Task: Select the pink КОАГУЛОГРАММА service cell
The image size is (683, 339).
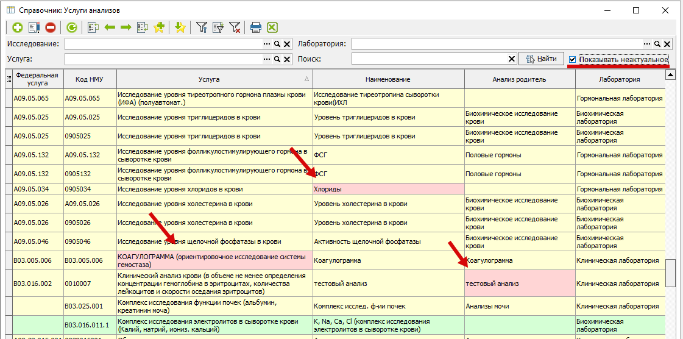Action: pos(214,260)
